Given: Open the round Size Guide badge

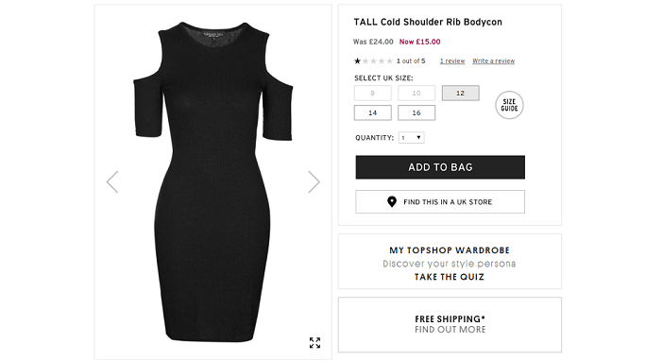Looking at the screenshot, I should click(509, 105).
